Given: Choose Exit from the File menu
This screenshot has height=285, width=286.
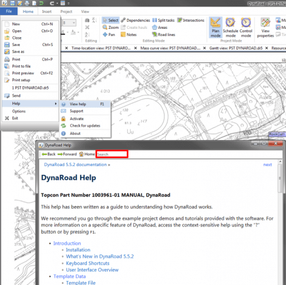Looking at the screenshot, I should (x=31, y=118).
